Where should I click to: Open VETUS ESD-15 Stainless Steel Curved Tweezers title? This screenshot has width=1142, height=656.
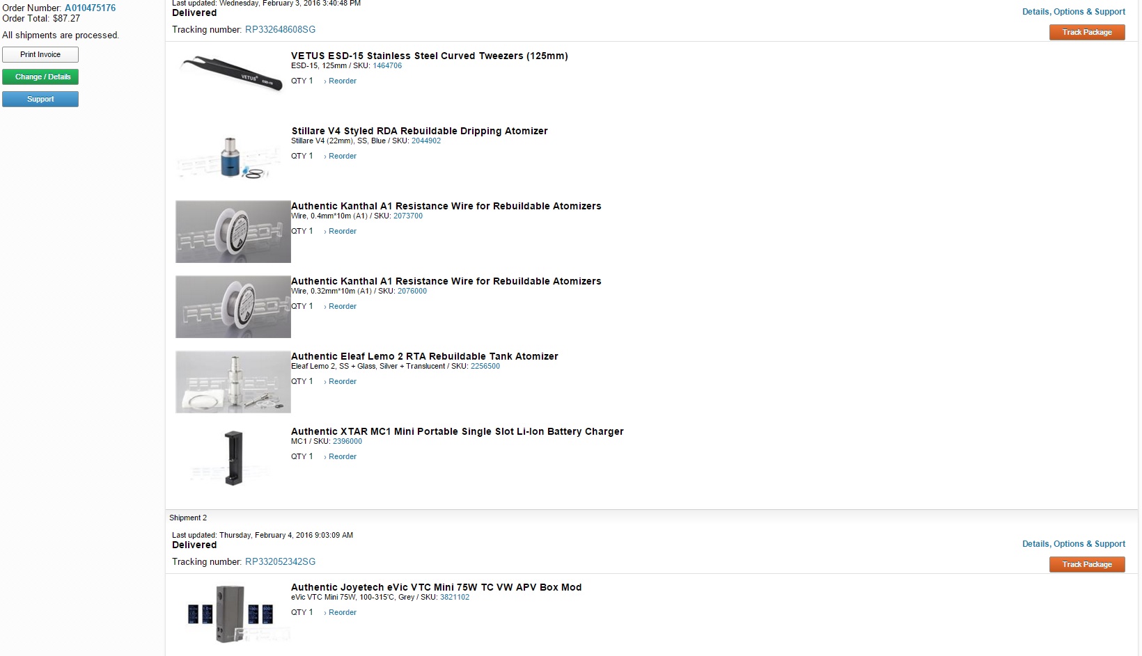pos(429,56)
